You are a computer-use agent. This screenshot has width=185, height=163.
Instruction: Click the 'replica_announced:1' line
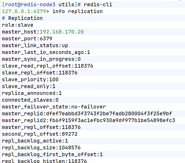click(32, 93)
